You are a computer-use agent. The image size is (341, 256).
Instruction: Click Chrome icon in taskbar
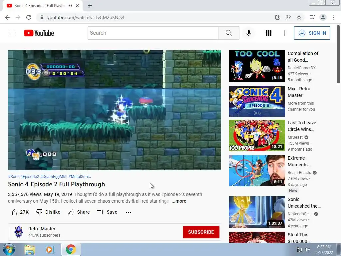coord(71,249)
